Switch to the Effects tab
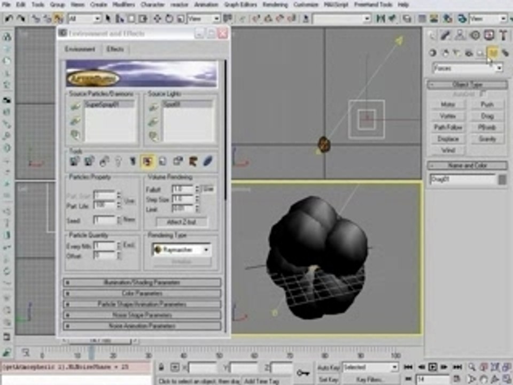 click(115, 49)
